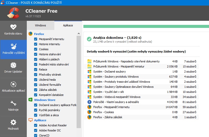This screenshot has height=137, width=209.
Task: Toggle Dočasné soubory aplikace Fotky checkbox
Action: [x=36, y=105]
